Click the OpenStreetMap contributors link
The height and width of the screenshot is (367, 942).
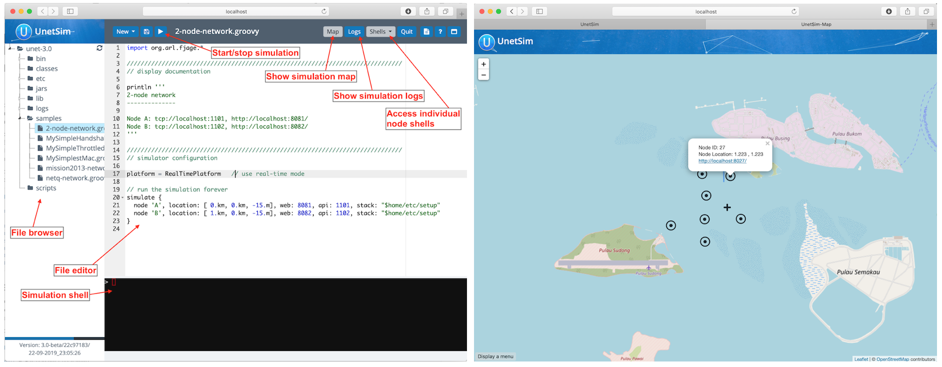point(892,359)
